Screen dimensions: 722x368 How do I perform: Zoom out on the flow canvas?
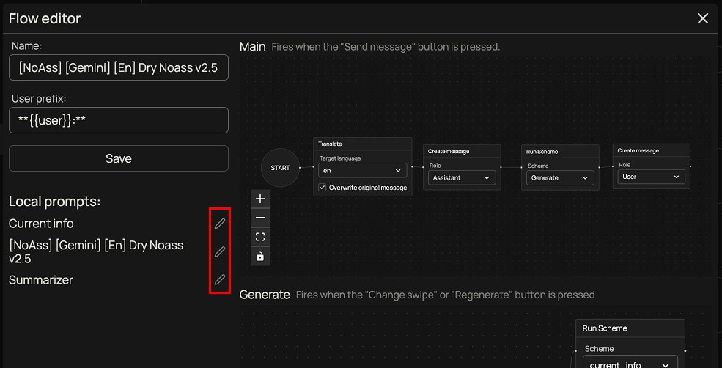(259, 218)
